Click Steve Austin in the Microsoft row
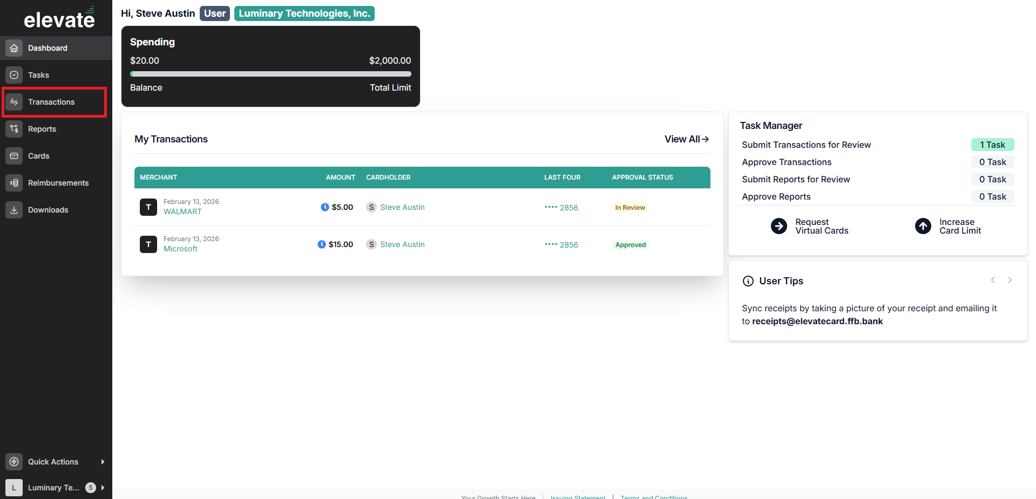This screenshot has height=499, width=1036. click(402, 244)
